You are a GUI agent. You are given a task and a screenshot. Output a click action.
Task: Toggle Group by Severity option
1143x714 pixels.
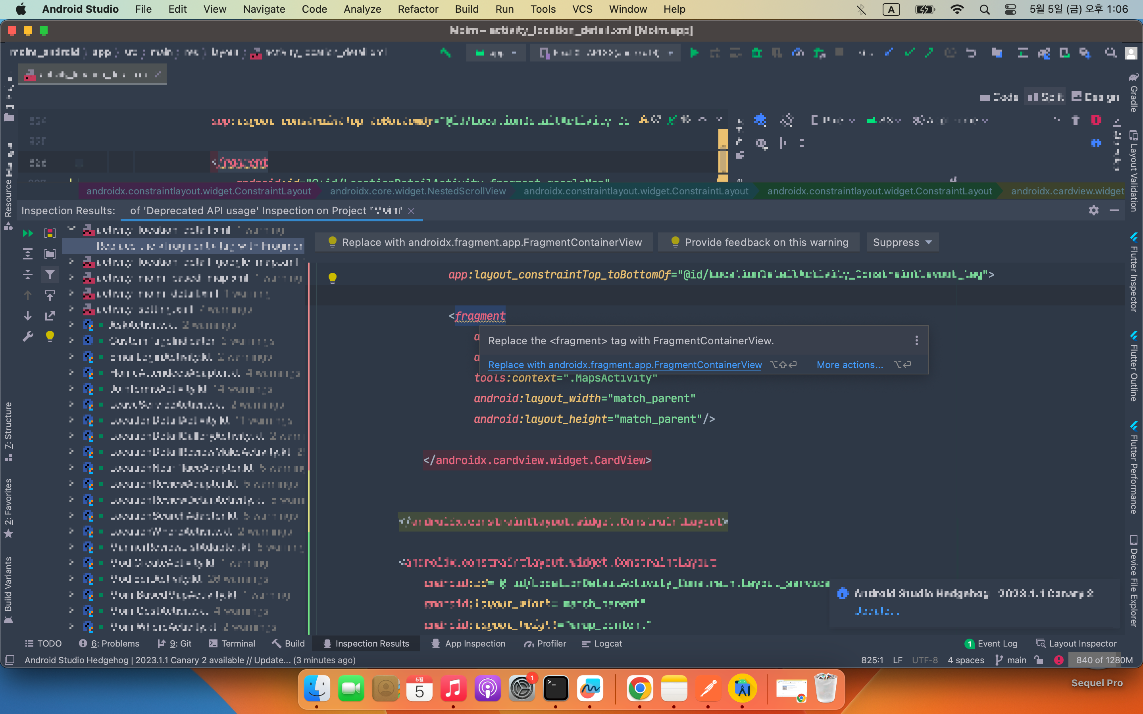pyautogui.click(x=50, y=233)
